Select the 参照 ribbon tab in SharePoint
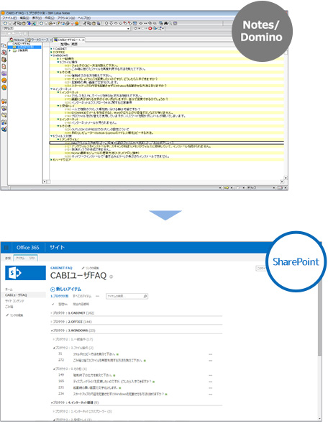 tap(8, 259)
